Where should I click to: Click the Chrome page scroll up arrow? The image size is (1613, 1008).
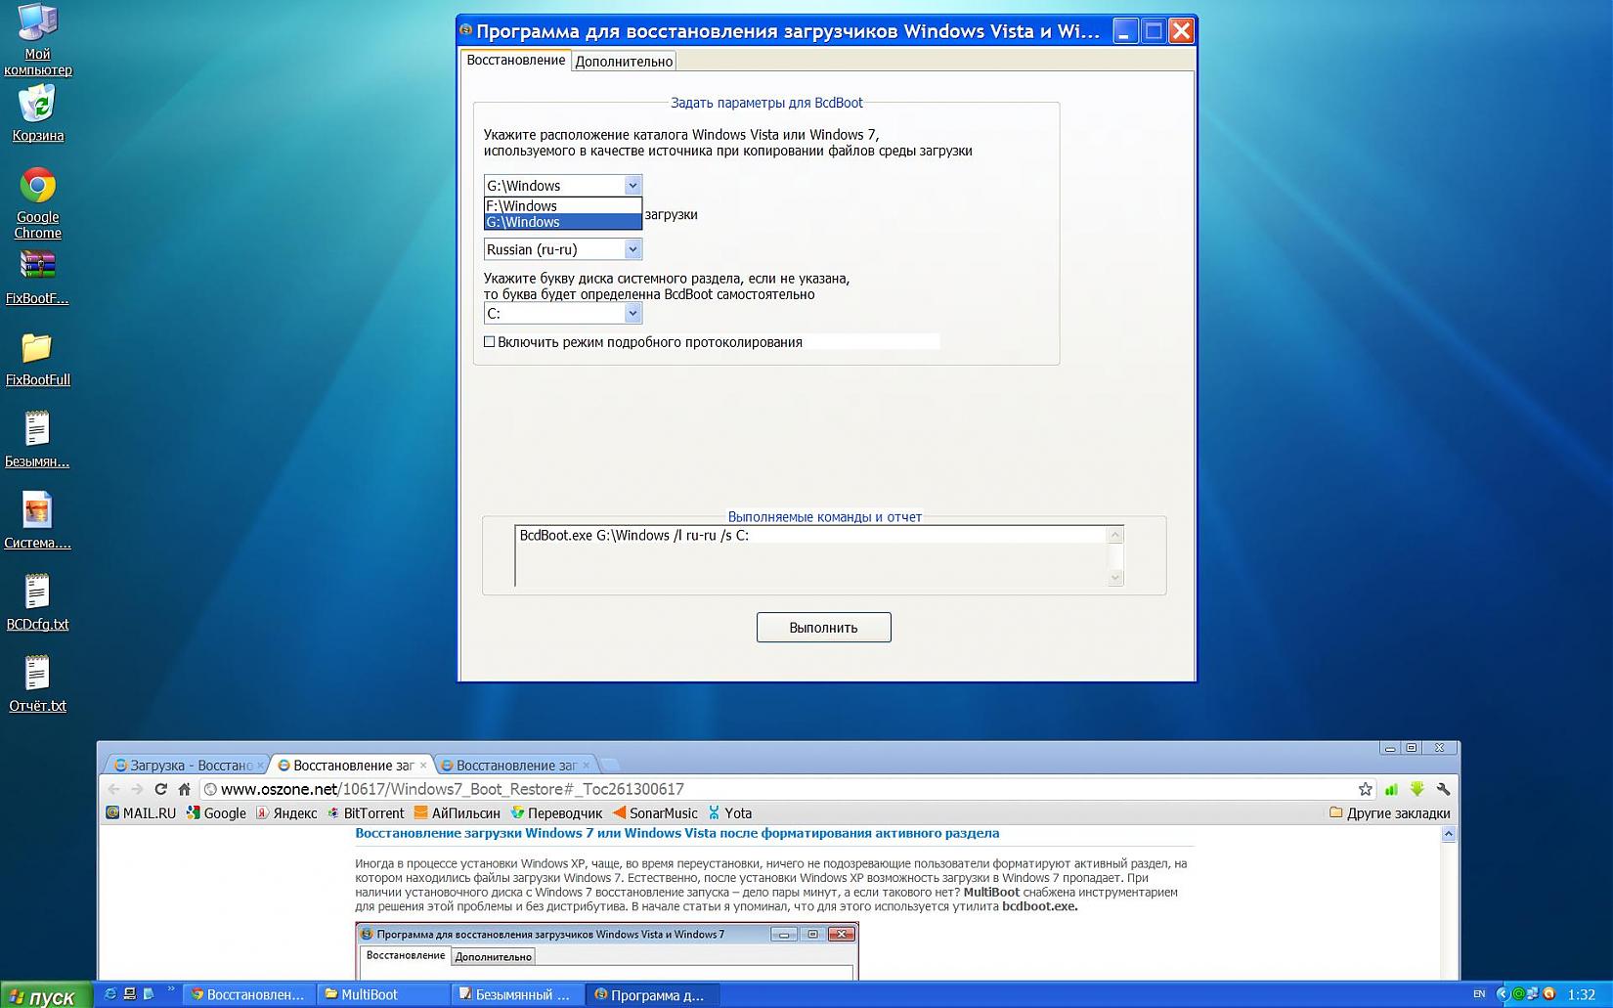[x=1449, y=834]
